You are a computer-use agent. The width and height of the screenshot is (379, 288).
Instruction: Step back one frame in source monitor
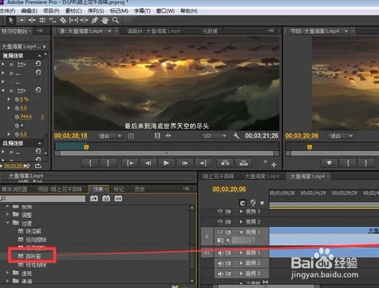tap(148, 163)
